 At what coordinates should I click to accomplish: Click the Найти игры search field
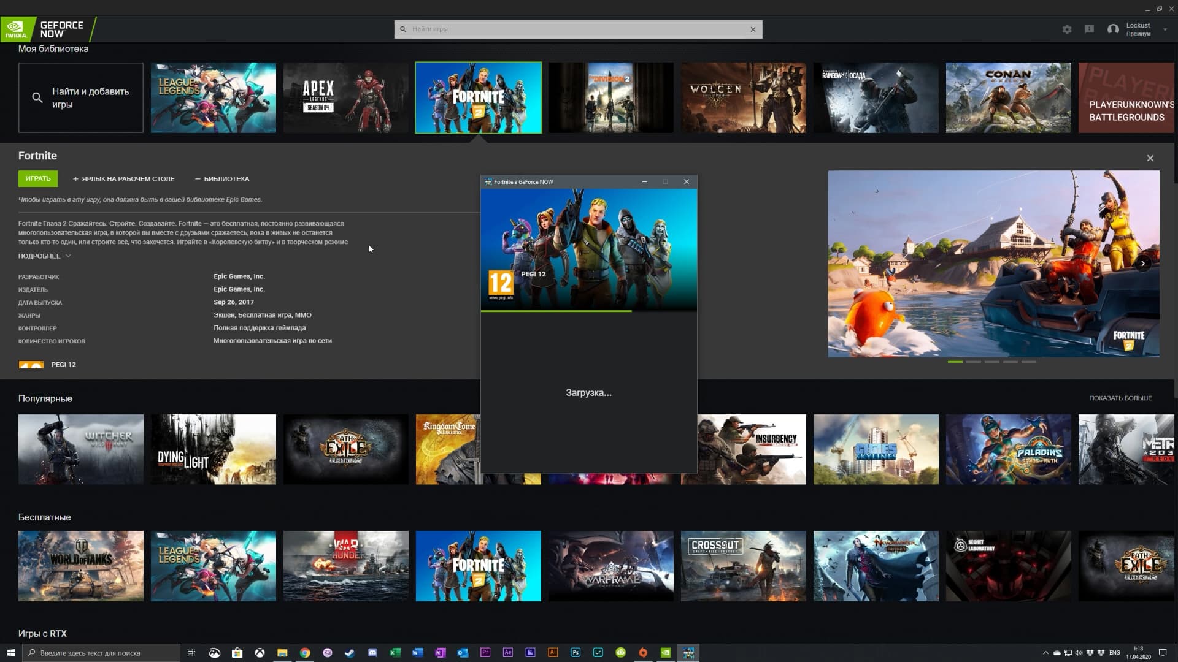click(x=577, y=29)
